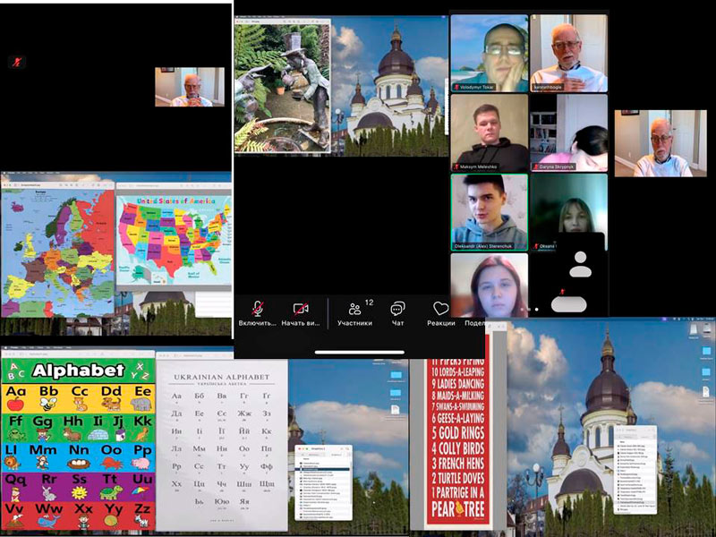Choose Oleksandr (Alex) Sterenchuk's highlighted video tile
This screenshot has height=537, width=716.
(489, 212)
